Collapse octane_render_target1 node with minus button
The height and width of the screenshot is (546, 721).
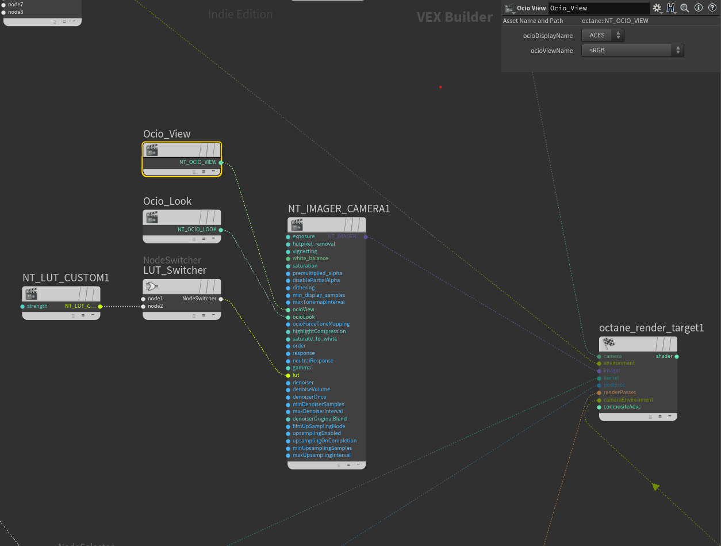click(x=670, y=416)
